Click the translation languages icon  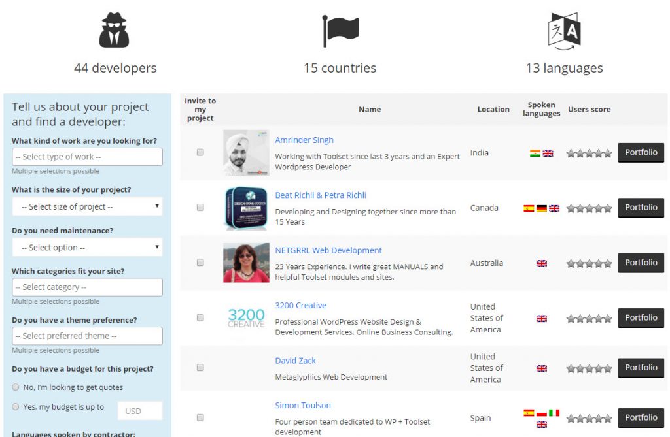pos(563,31)
